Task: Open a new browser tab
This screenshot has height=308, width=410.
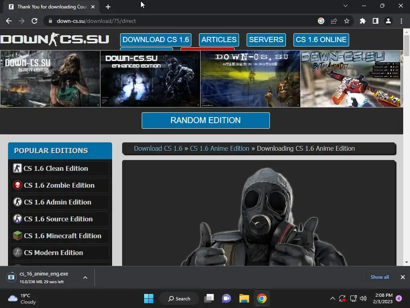Action: click(108, 7)
